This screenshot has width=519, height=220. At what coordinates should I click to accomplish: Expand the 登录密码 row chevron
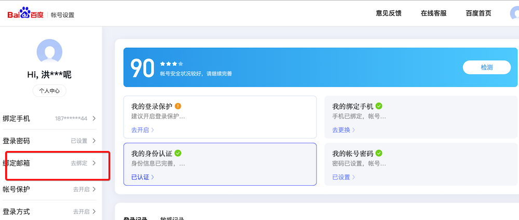click(x=94, y=141)
